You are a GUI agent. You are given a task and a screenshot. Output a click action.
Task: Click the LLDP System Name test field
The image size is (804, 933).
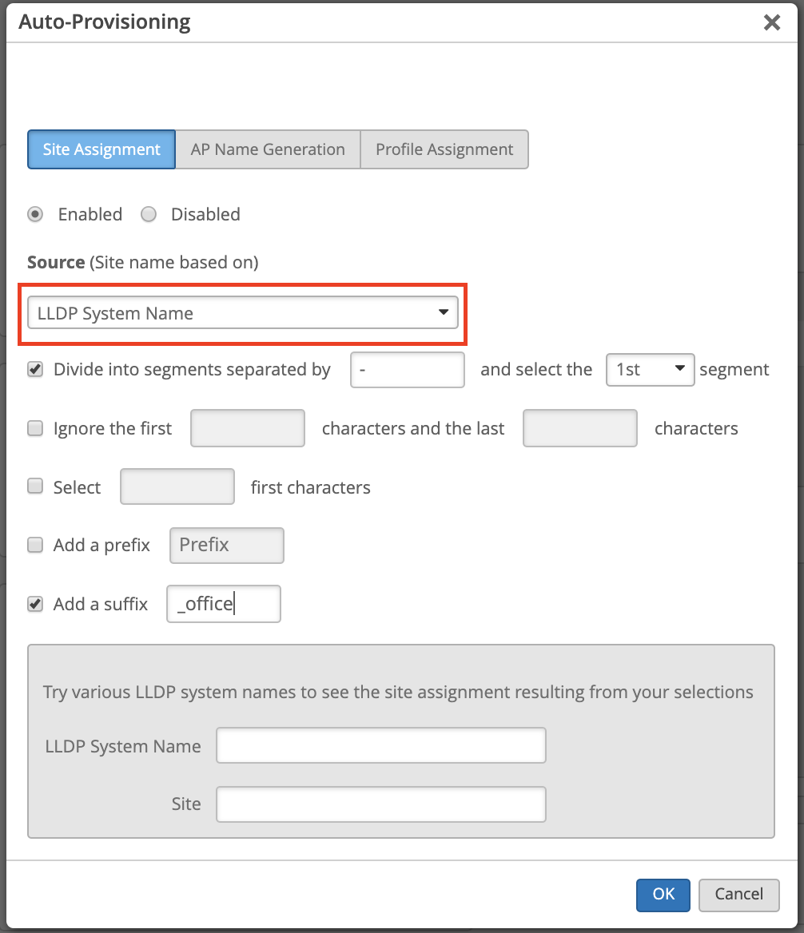(x=380, y=746)
